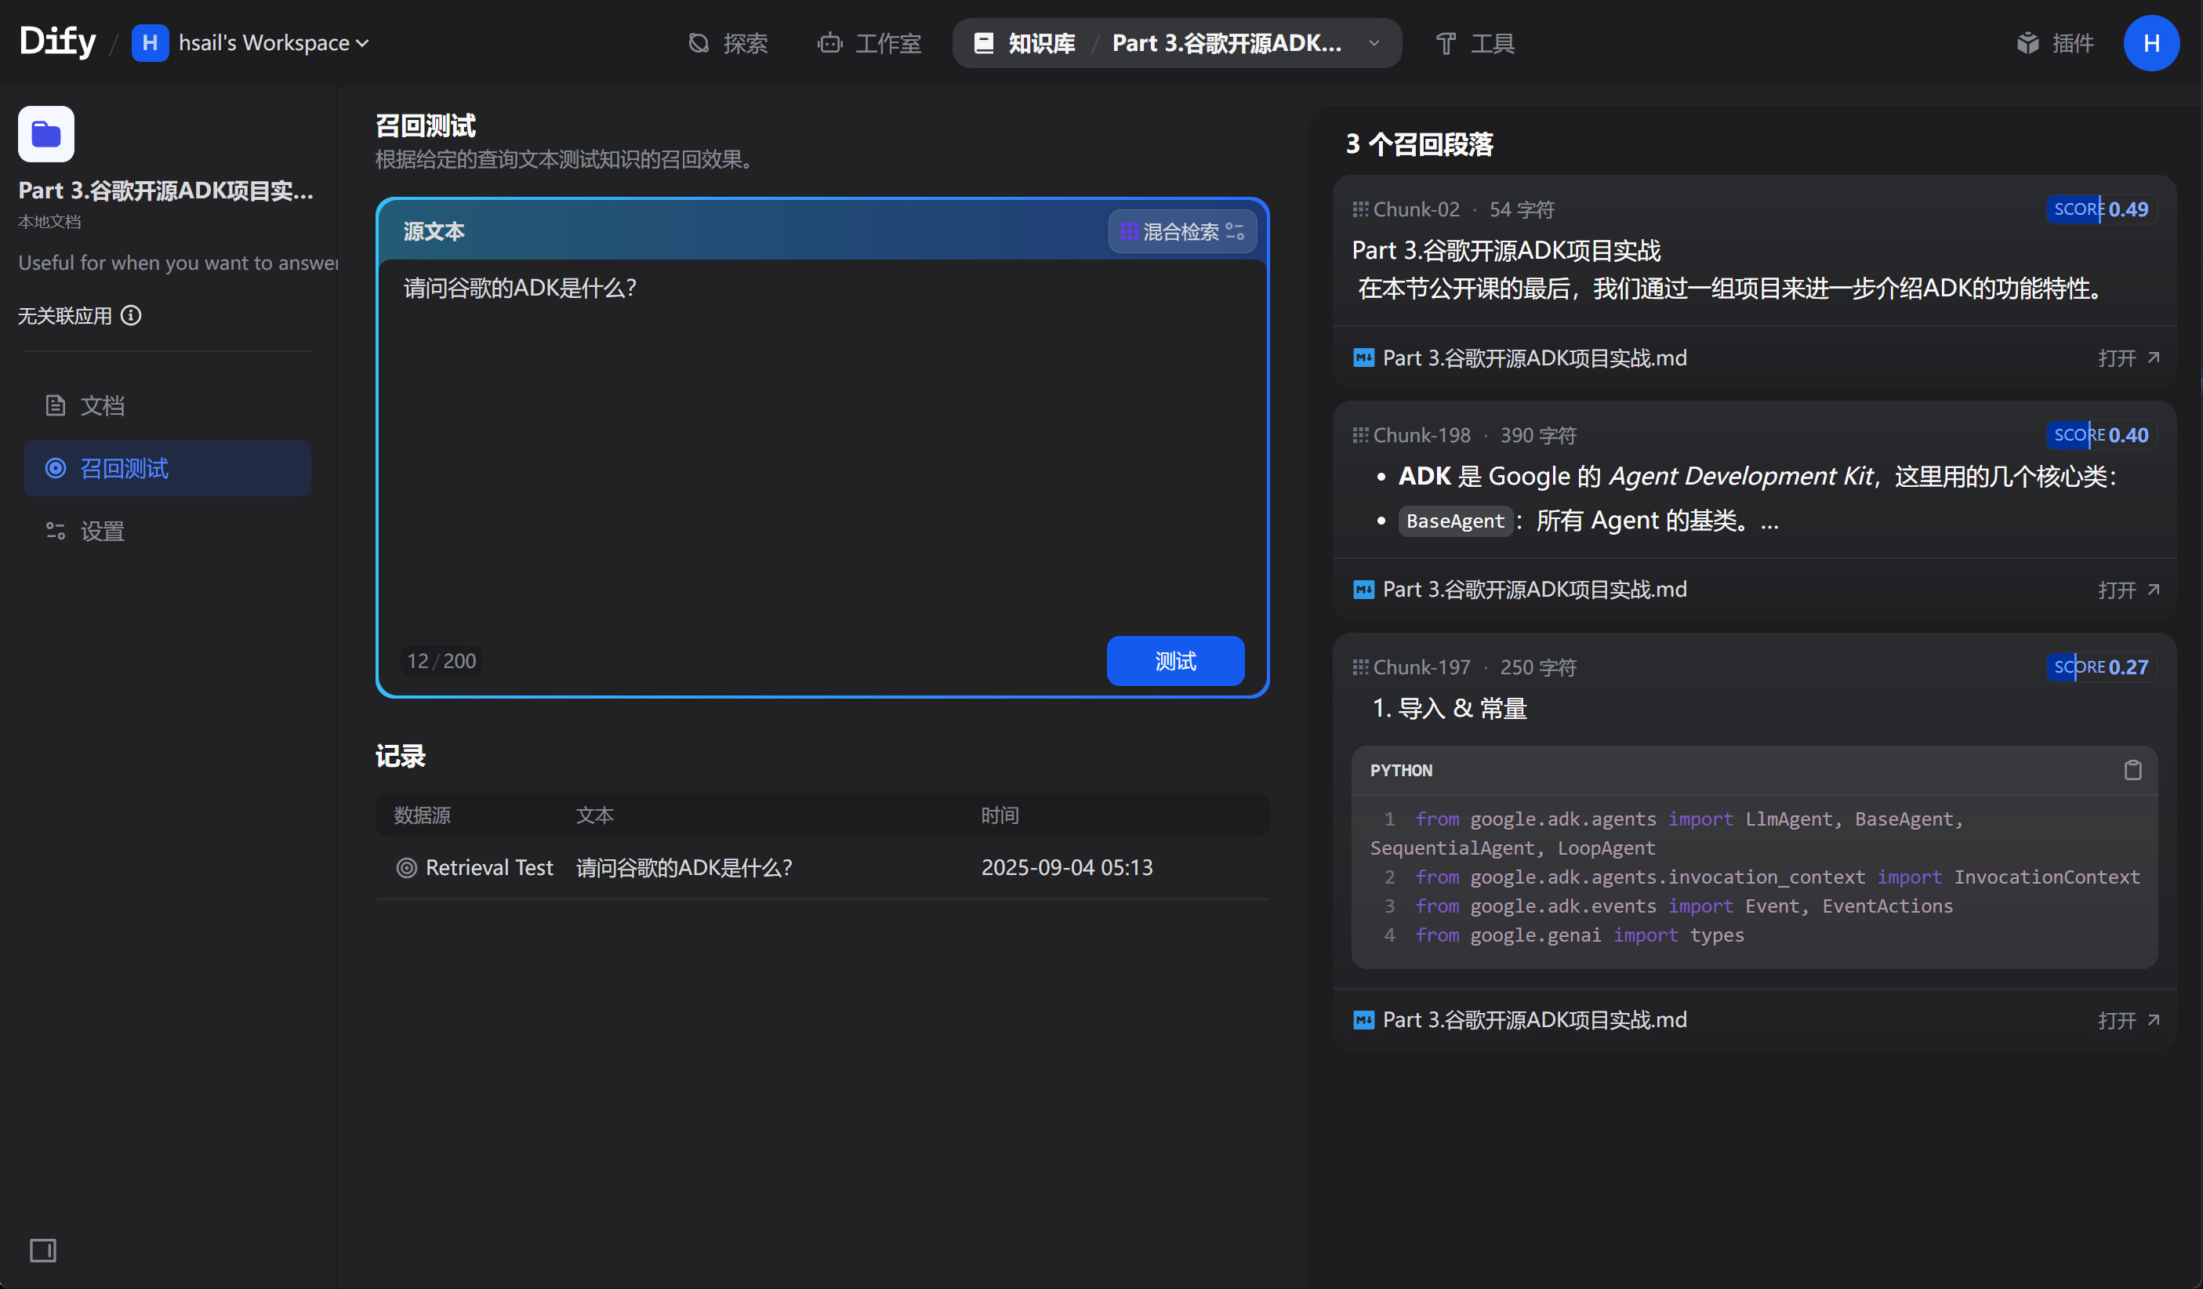2203x1289 pixels.
Task: Click the Chunk-197 grid icon
Action: (x=1360, y=667)
